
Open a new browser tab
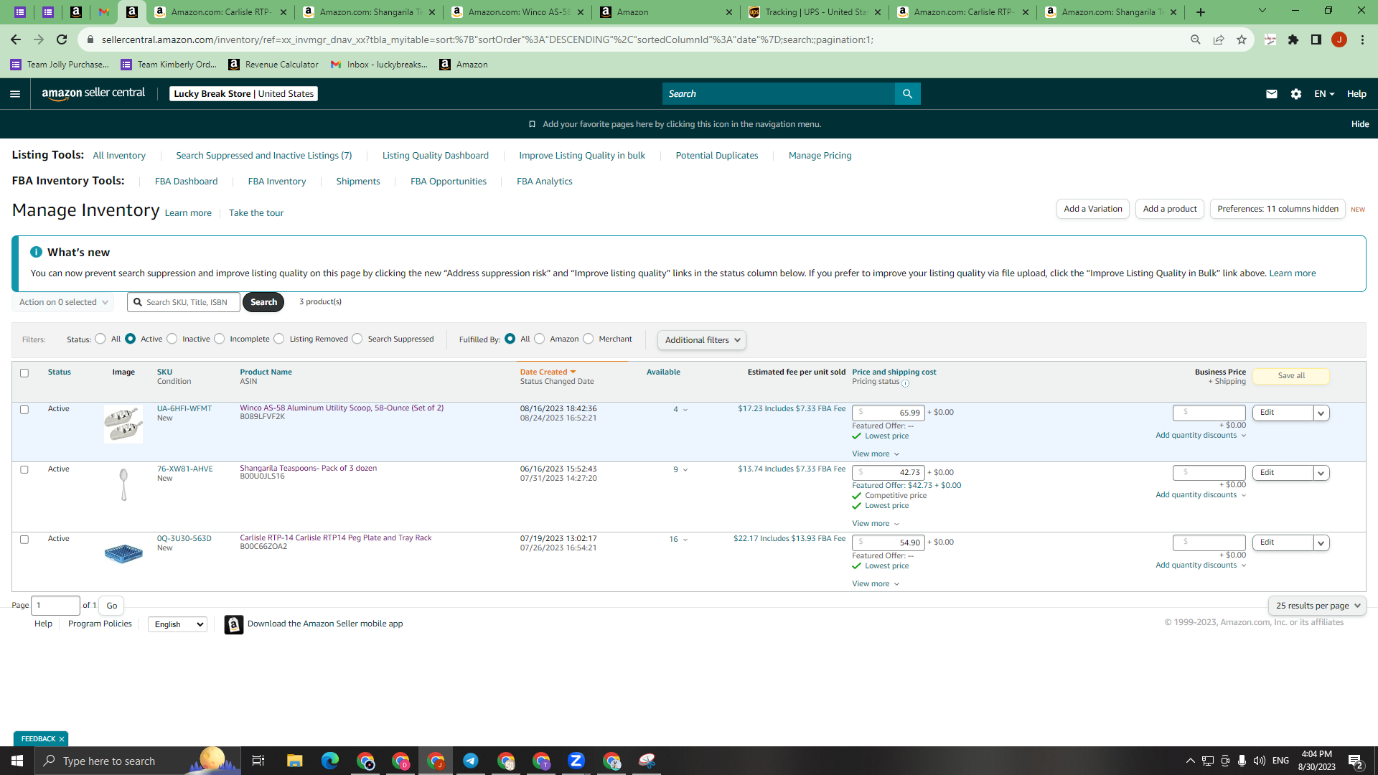1201,12
